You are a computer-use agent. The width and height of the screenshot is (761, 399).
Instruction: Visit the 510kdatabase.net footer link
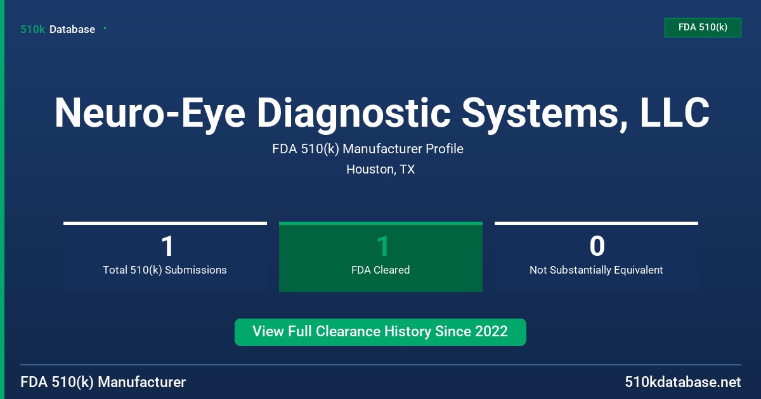682,382
